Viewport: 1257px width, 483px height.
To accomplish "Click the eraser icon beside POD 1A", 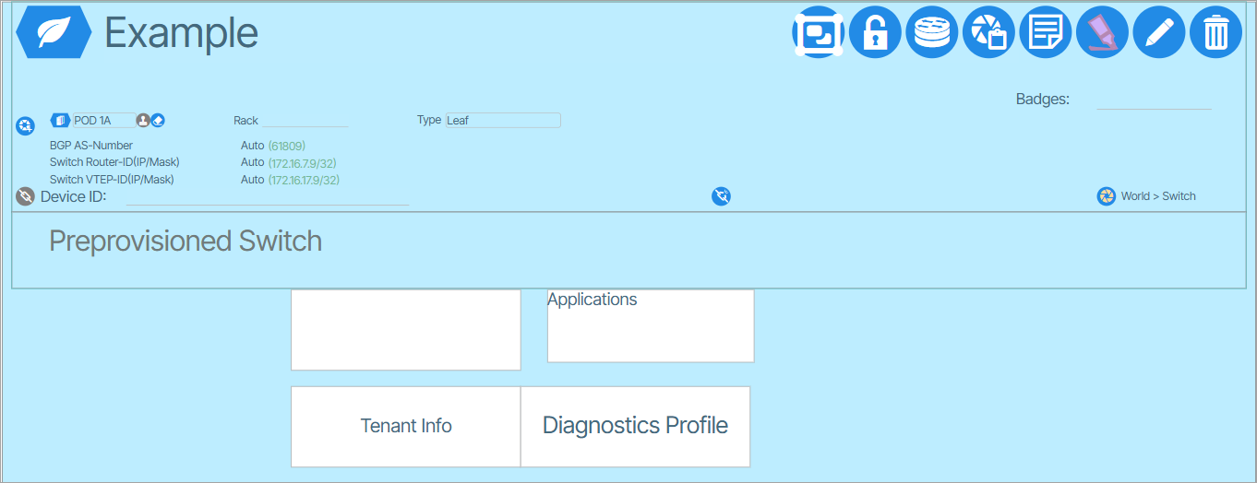I will pos(158,121).
